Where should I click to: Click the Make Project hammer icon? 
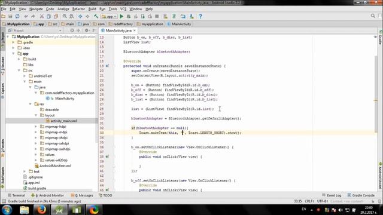96,16
